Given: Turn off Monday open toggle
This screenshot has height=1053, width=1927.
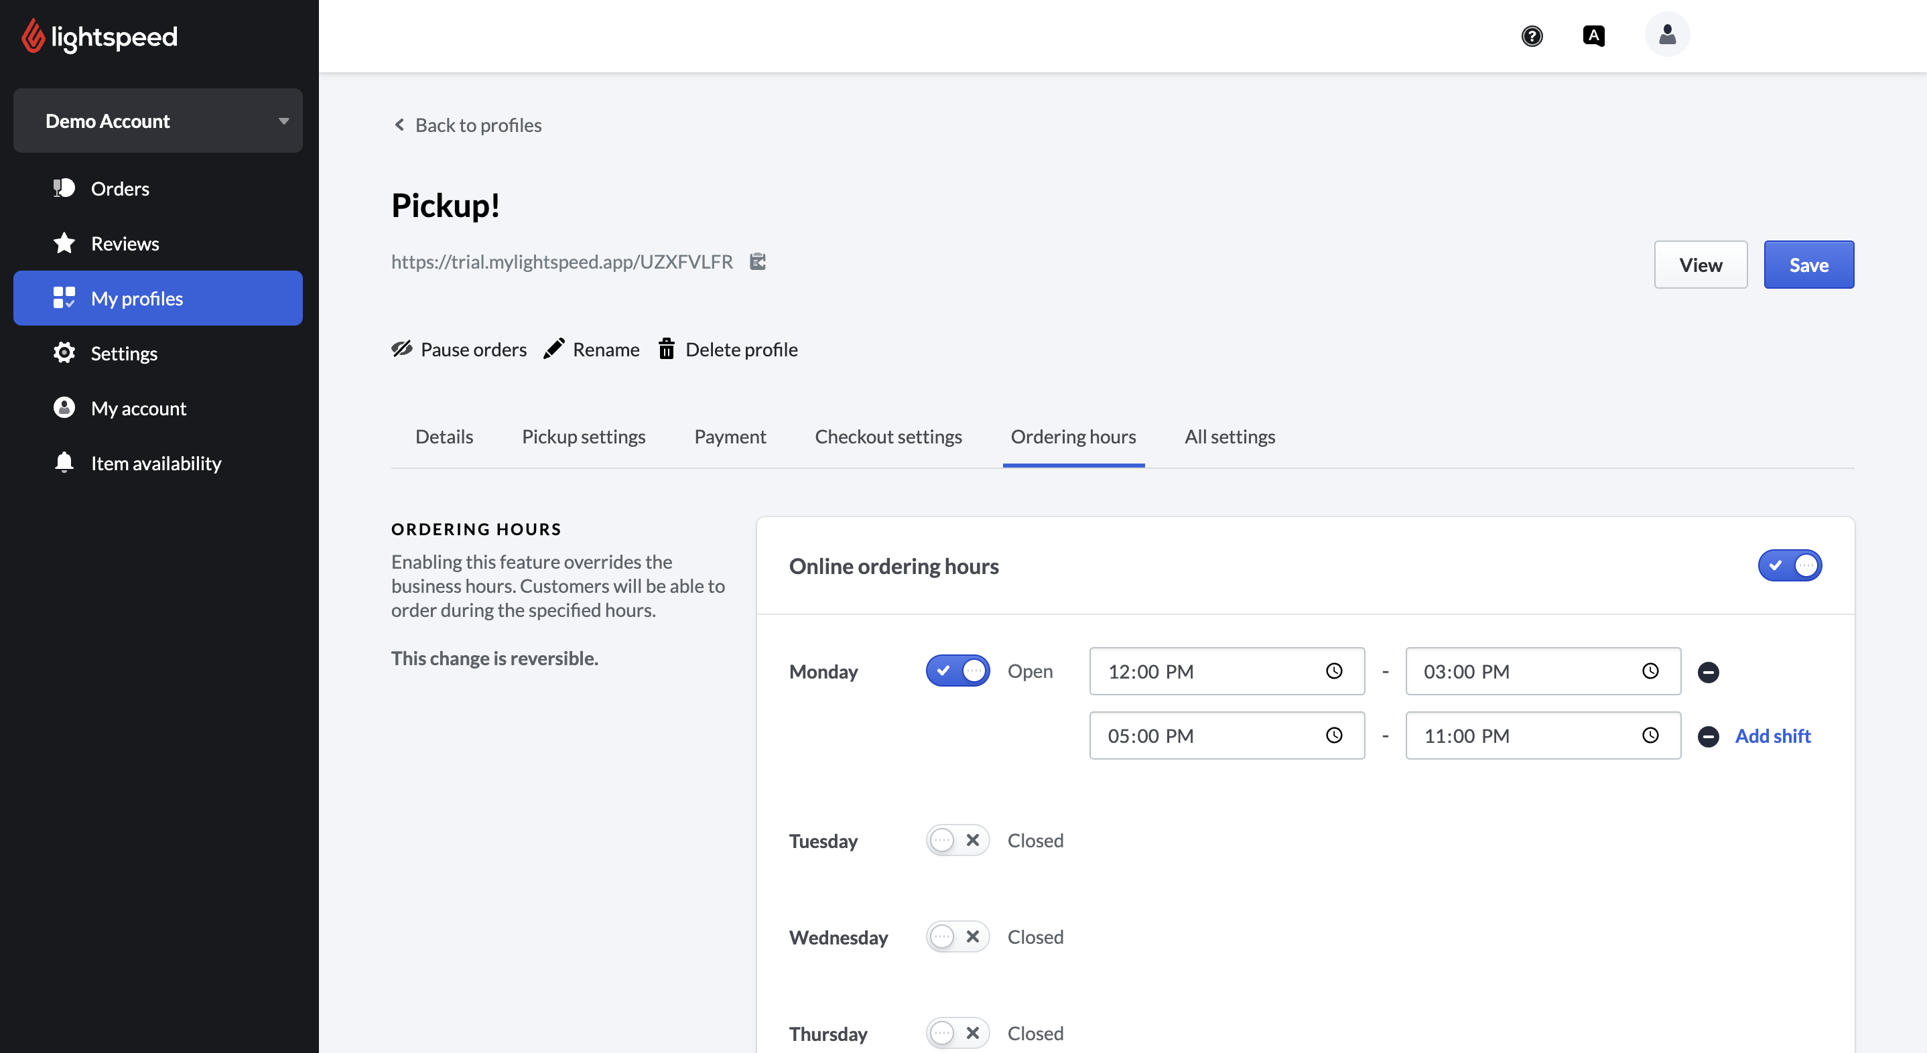Looking at the screenshot, I should point(957,672).
